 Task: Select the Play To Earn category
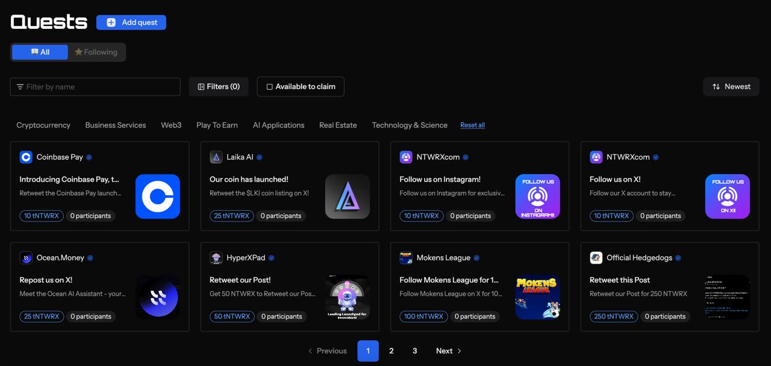point(217,125)
